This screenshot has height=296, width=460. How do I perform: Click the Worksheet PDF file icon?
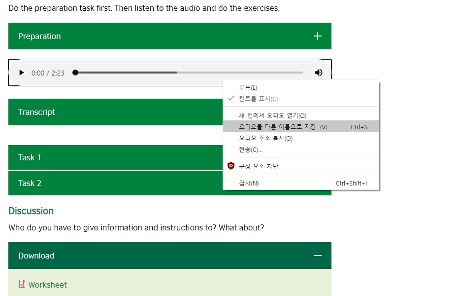pyautogui.click(x=22, y=284)
